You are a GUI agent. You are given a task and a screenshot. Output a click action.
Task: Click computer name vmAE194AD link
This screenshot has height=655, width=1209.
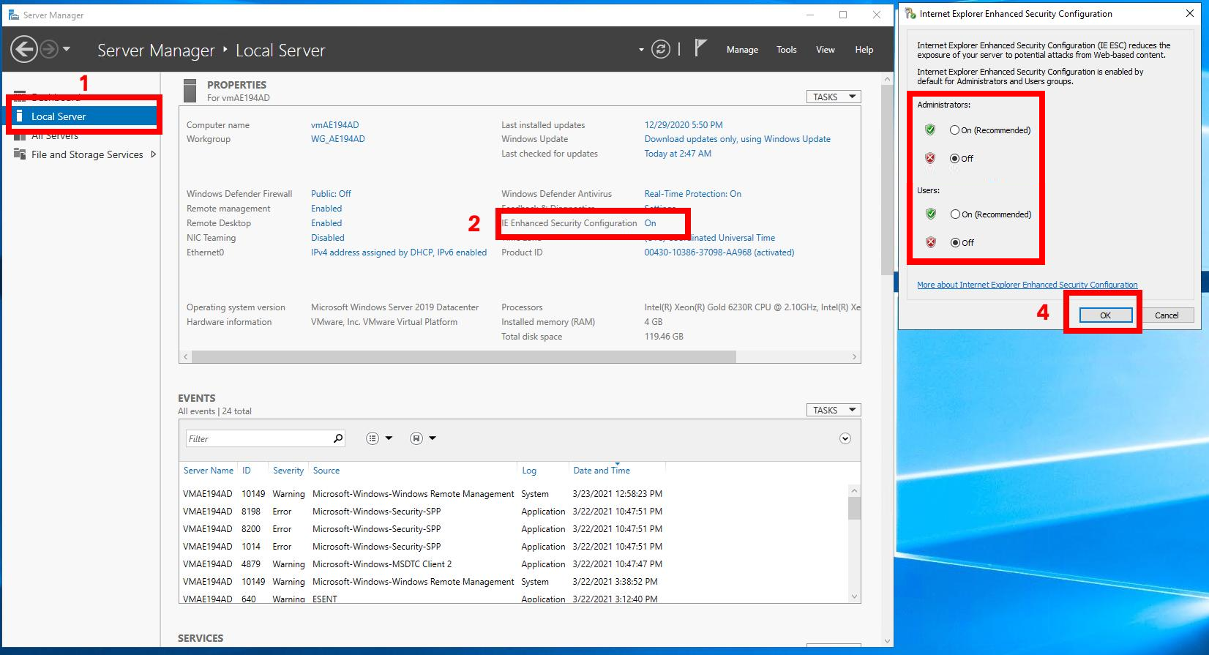click(x=335, y=125)
